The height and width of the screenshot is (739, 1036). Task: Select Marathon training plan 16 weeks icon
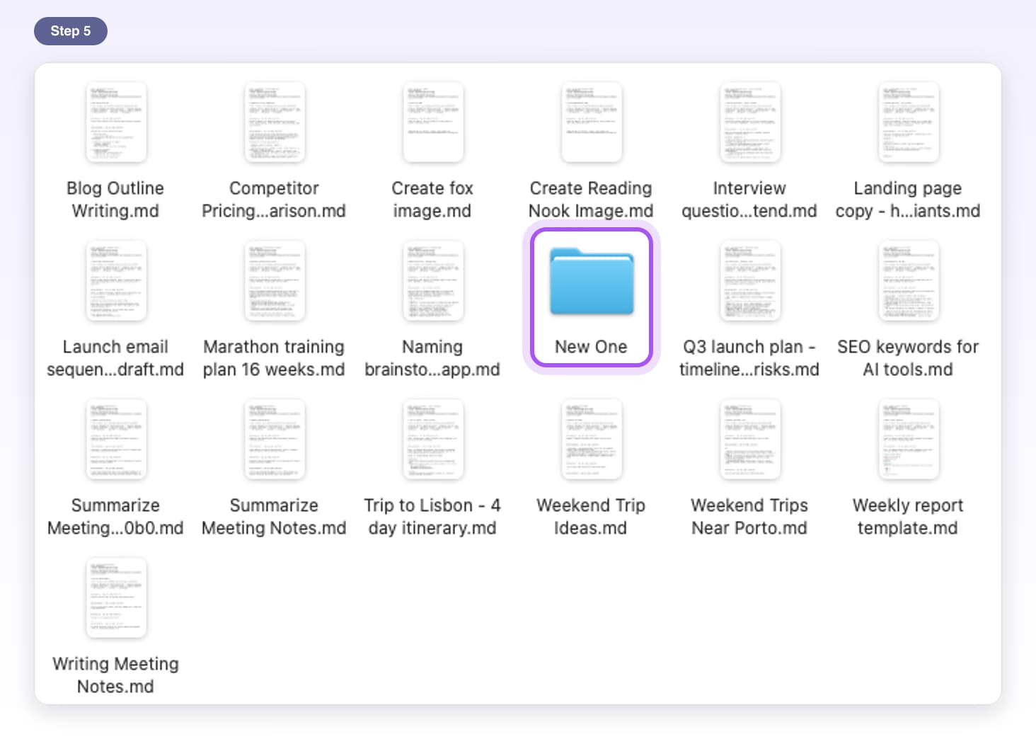pos(274,281)
